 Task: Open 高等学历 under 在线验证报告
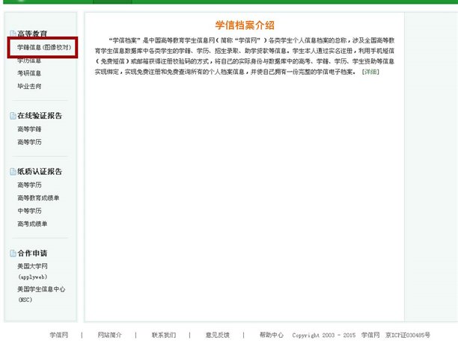tap(29, 142)
